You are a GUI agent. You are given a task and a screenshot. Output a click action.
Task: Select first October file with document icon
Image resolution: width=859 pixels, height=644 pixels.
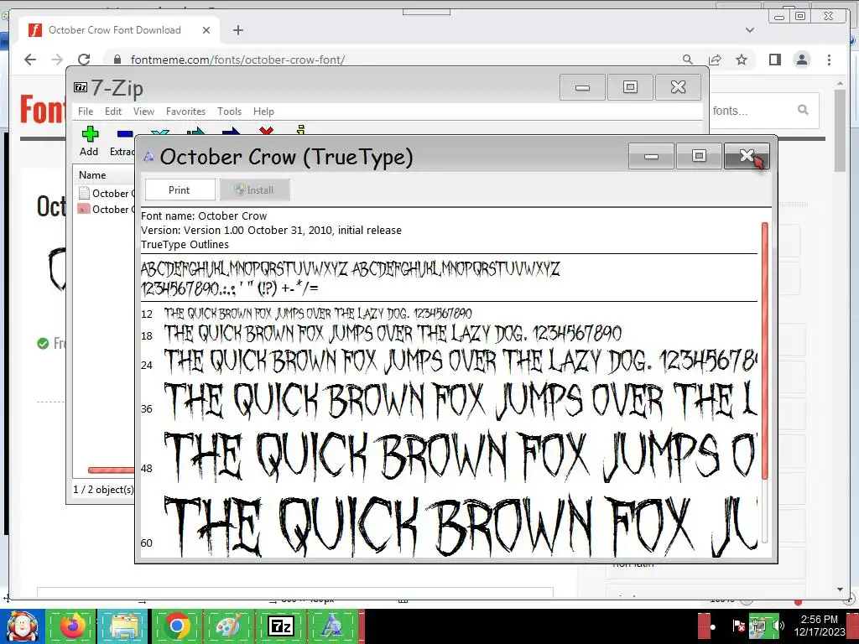tap(107, 194)
